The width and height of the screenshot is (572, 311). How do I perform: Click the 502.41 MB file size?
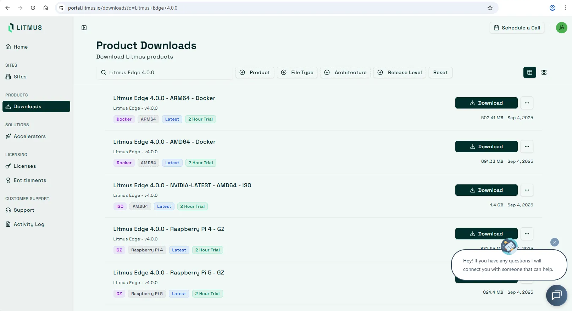point(492,118)
